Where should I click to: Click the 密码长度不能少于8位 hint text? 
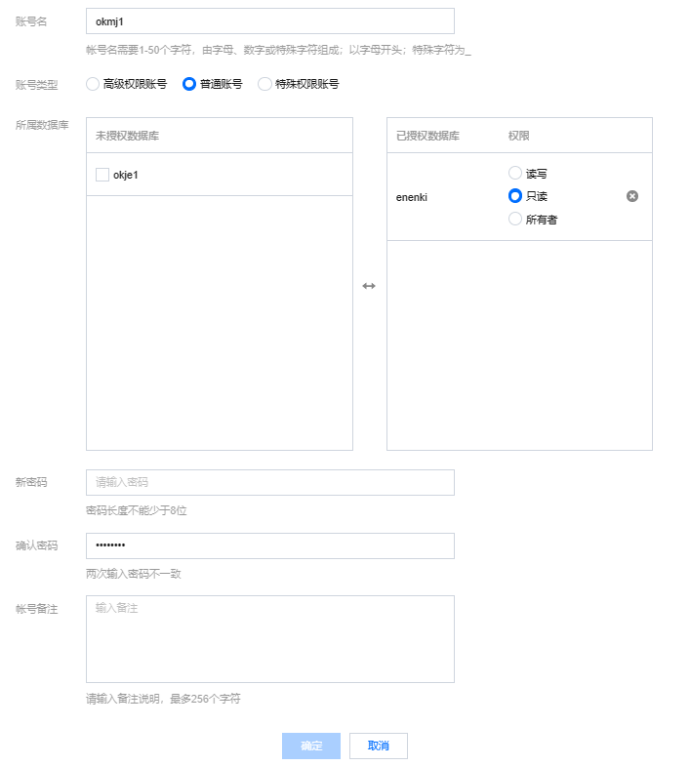[137, 510]
